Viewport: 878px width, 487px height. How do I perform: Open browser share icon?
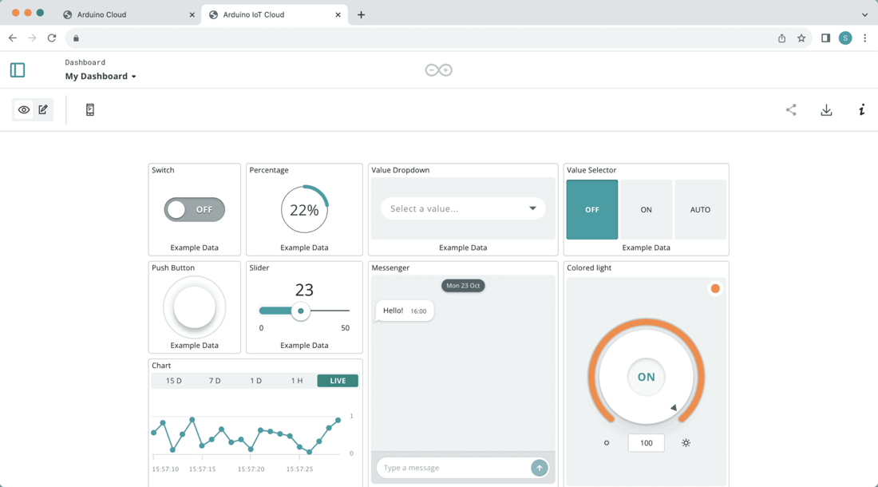tap(781, 38)
